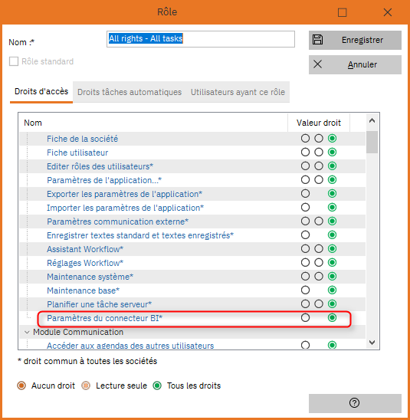Open the Utilisateurs ayant ce rôle tab
410x420 pixels.
pos(238,92)
